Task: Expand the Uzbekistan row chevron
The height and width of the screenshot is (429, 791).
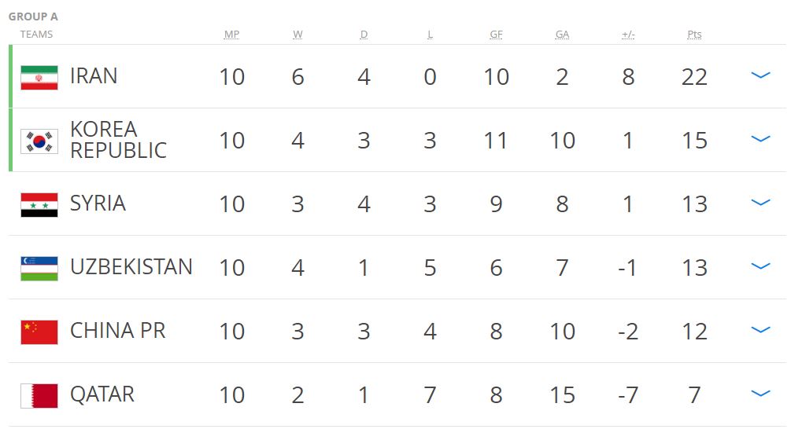Action: pyautogui.click(x=760, y=267)
